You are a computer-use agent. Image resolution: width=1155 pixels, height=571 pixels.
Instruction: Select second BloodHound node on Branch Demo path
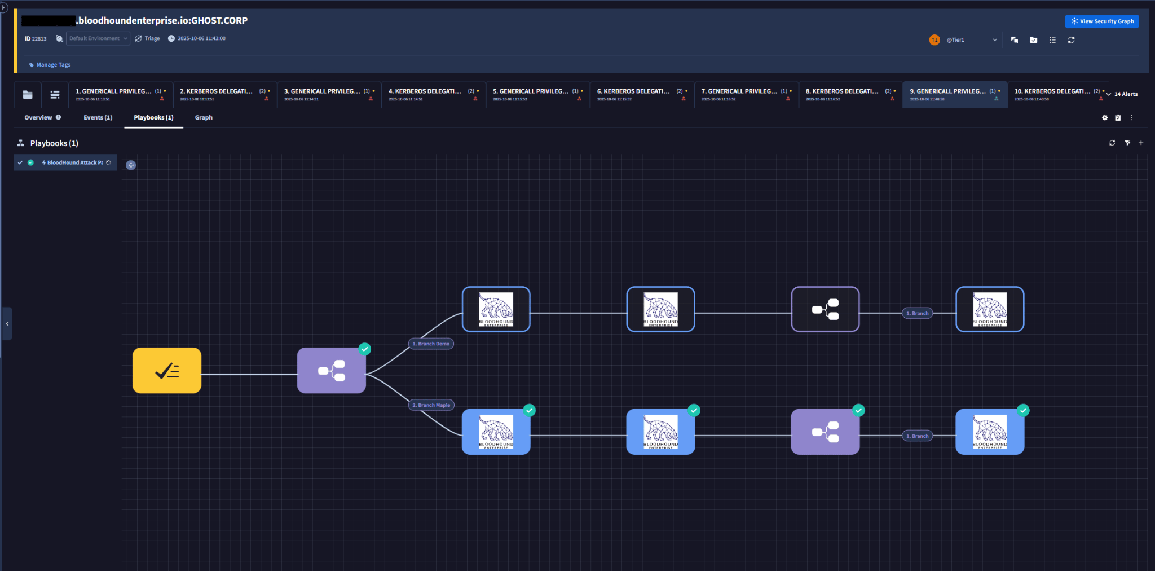click(x=661, y=309)
